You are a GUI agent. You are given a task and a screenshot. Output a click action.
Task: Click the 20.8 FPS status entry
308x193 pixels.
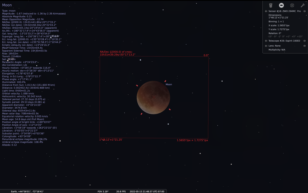121,191
